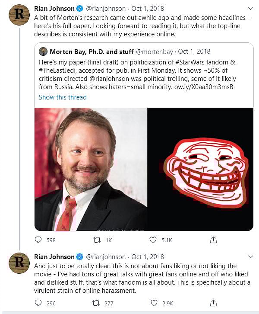Click Rian Johnson's avatar on first tweet
The height and width of the screenshot is (314, 259).
pos(19,14)
